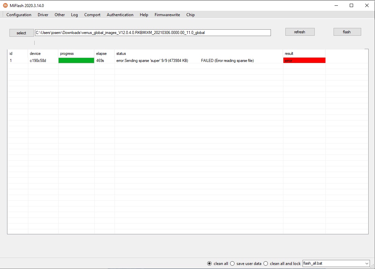
Task: Select the clean all and lock option
Action: click(x=266, y=264)
